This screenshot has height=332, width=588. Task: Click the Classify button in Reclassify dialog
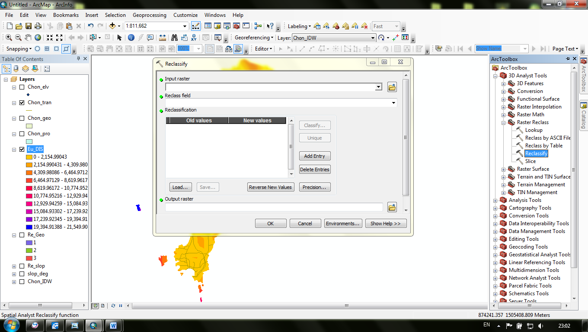pyautogui.click(x=315, y=125)
